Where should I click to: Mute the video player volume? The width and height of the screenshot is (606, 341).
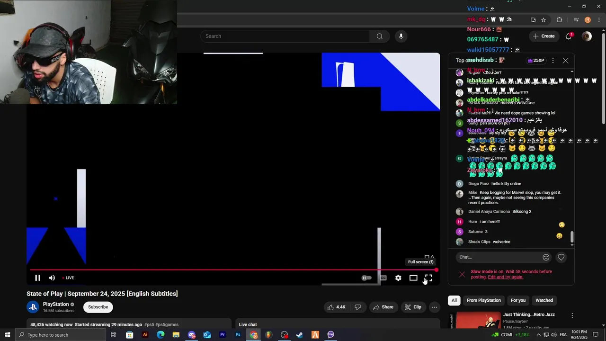(52, 278)
